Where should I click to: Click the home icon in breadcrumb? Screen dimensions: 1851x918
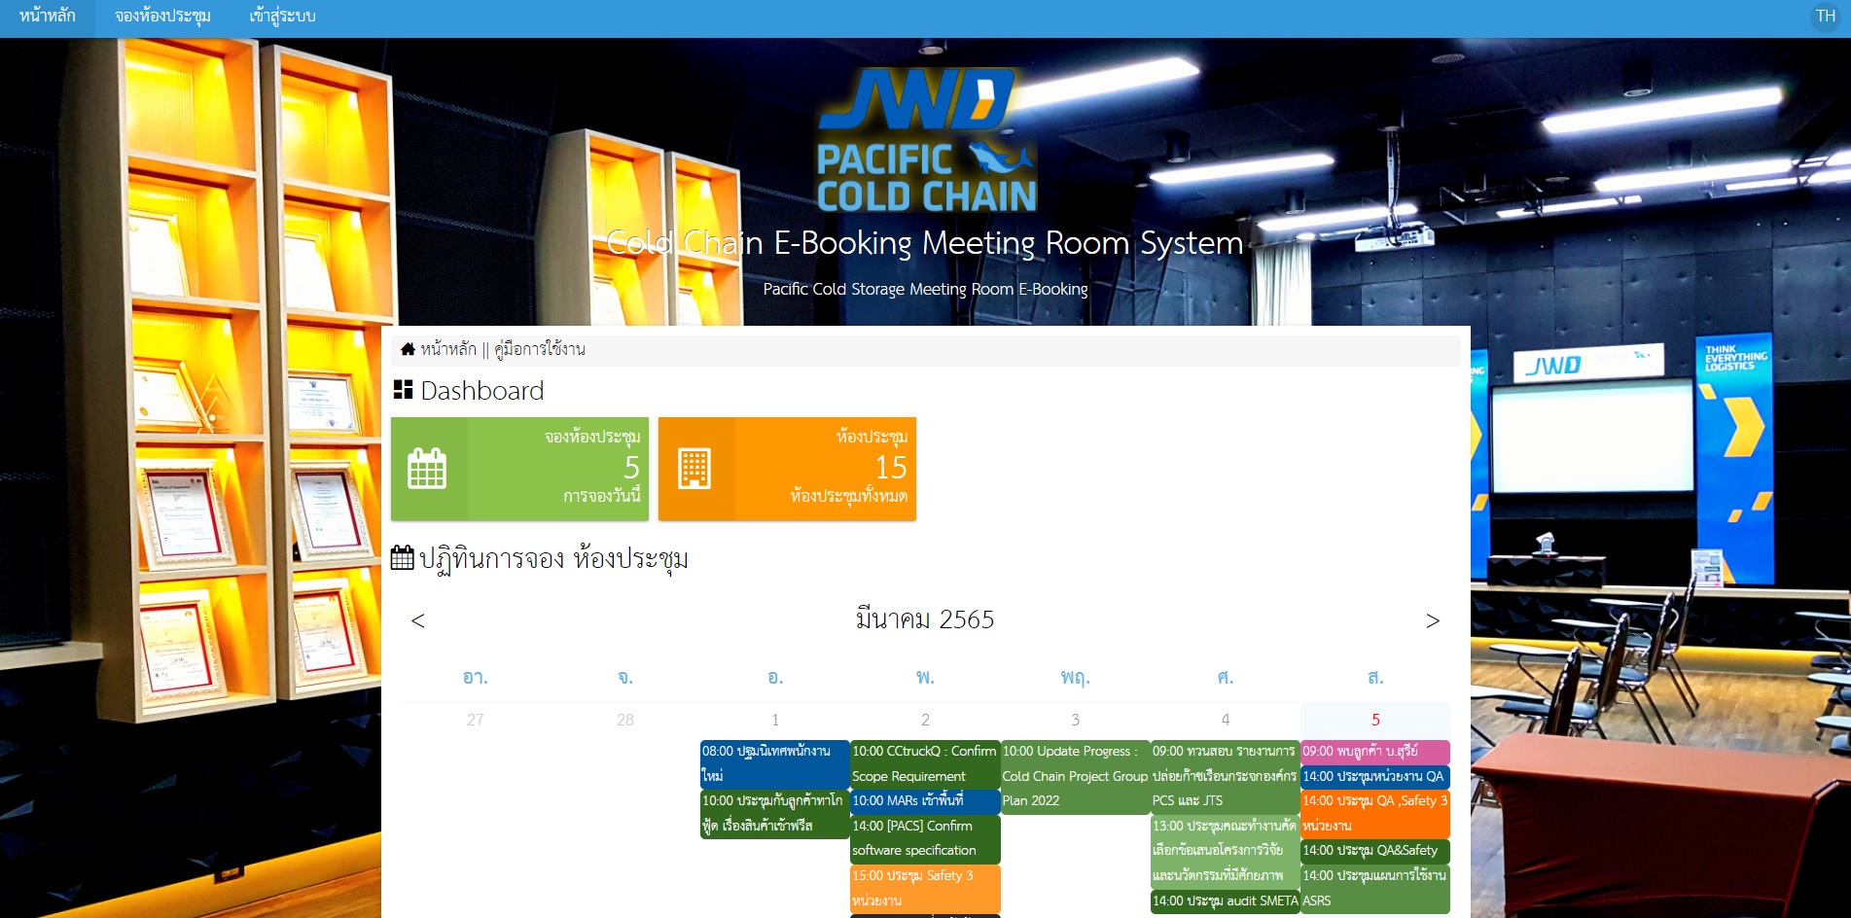coord(408,349)
